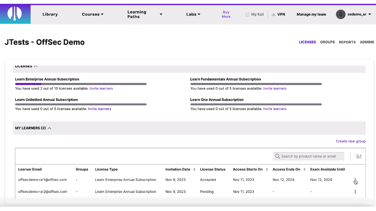
Task: Open the My Kali link icon
Action: (247, 14)
